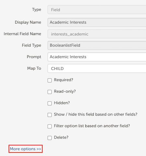Click the Display Name field

(97, 22)
